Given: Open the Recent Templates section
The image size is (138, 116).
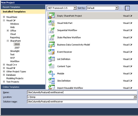Looking at the screenshot, I should coord(23,7).
